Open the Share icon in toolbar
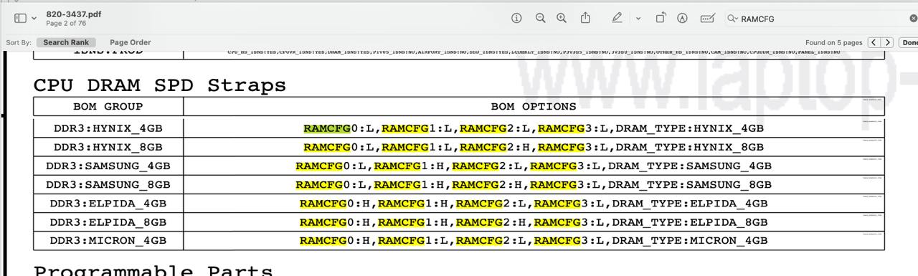 click(585, 18)
